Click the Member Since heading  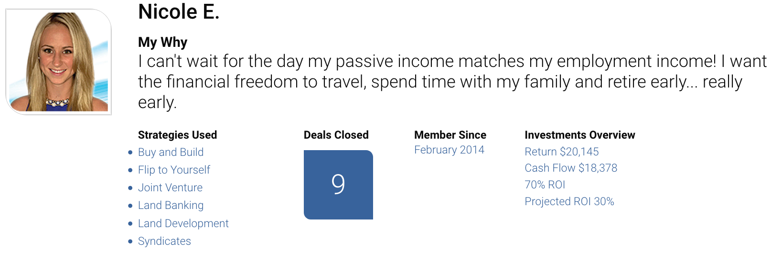(x=450, y=135)
